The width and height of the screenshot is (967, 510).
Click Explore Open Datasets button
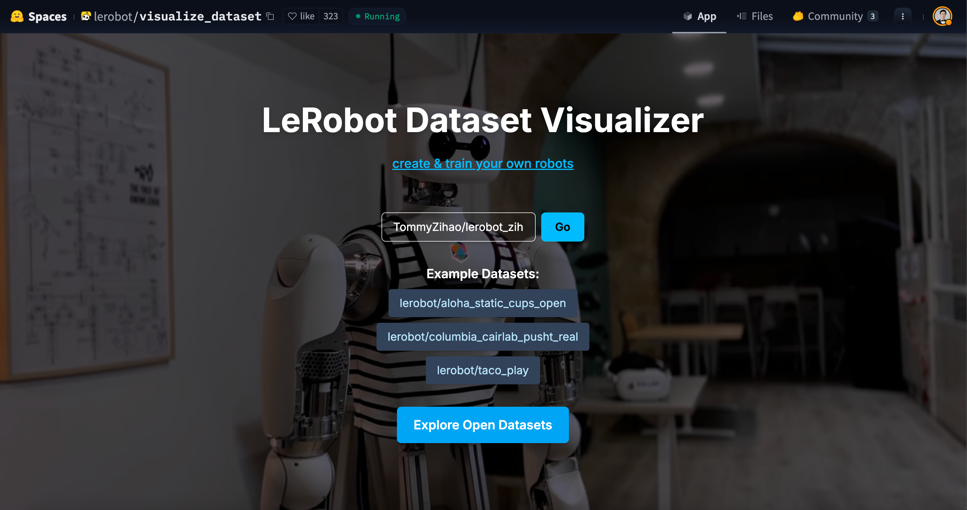[483, 425]
